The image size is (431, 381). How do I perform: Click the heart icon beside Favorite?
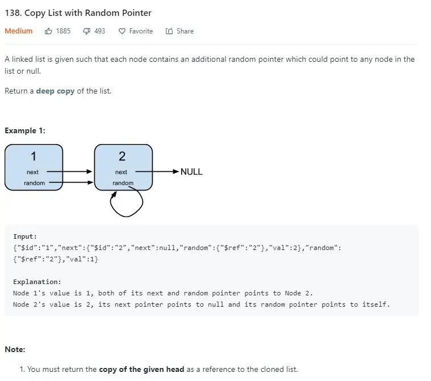(122, 31)
